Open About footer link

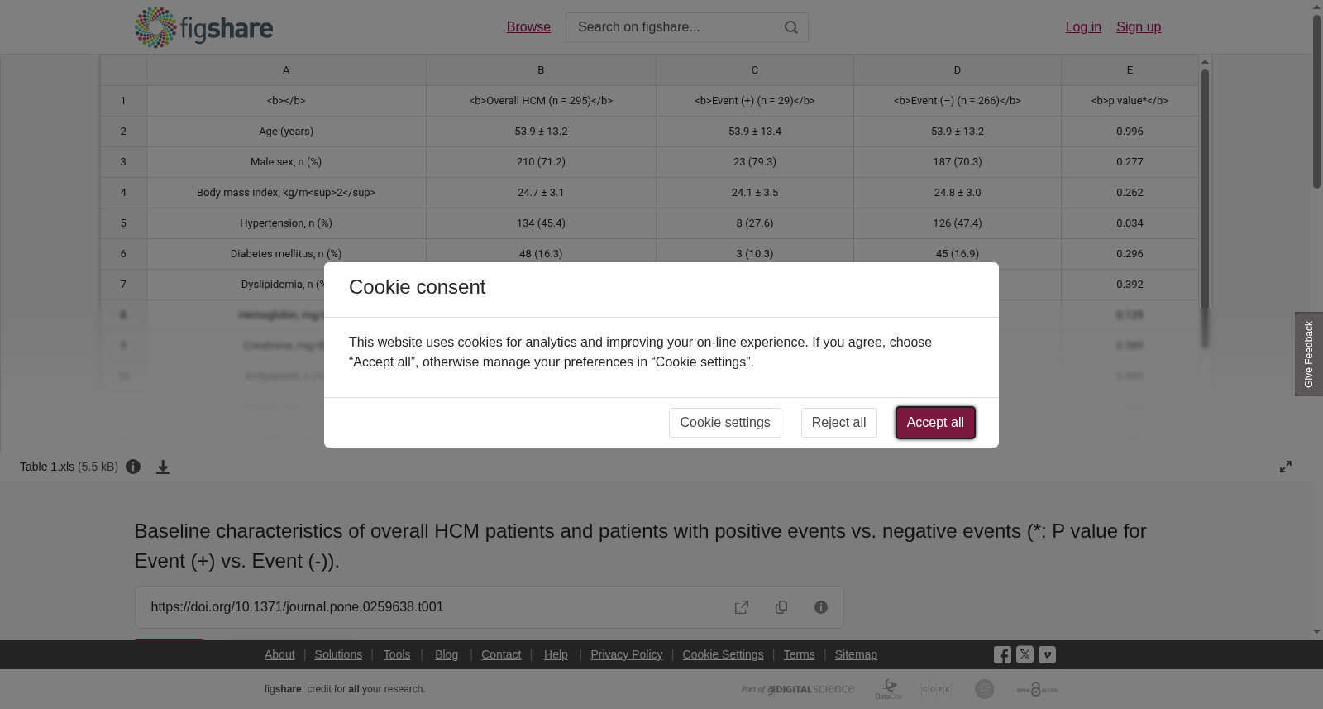pyautogui.click(x=279, y=654)
